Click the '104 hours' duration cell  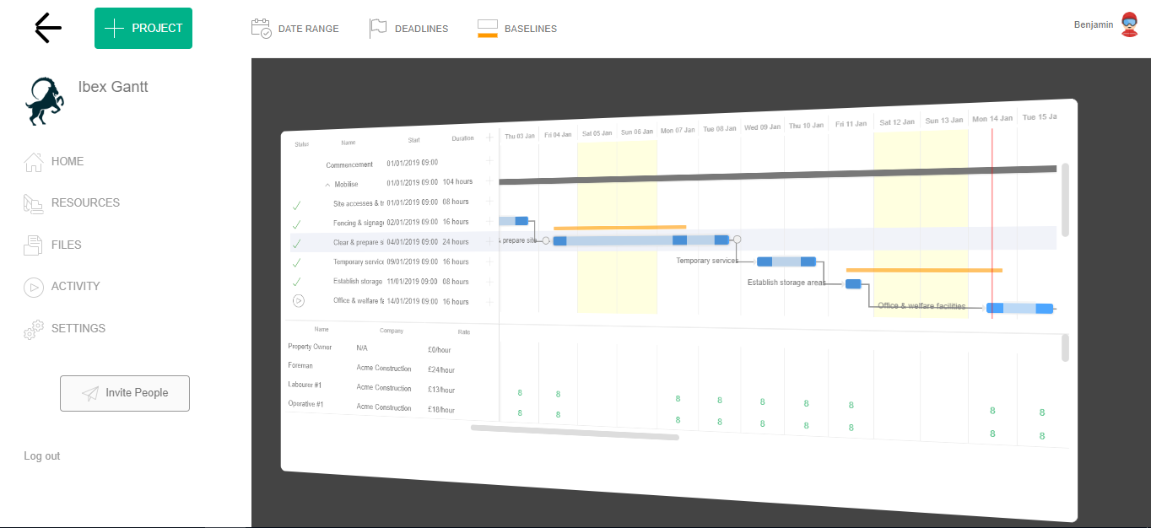coord(457,181)
